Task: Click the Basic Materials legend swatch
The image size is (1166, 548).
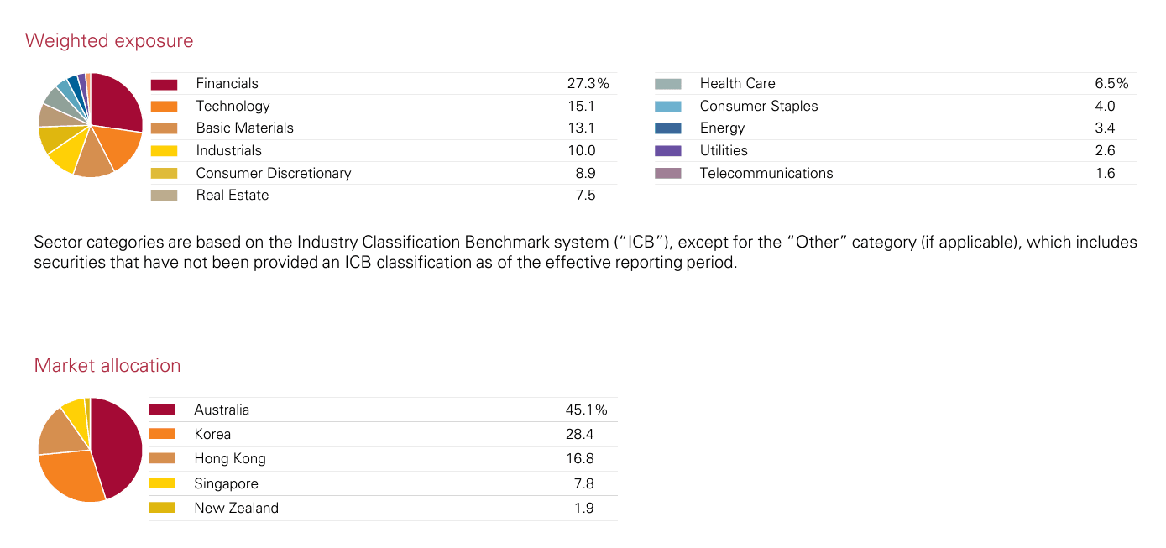Action: (x=164, y=128)
